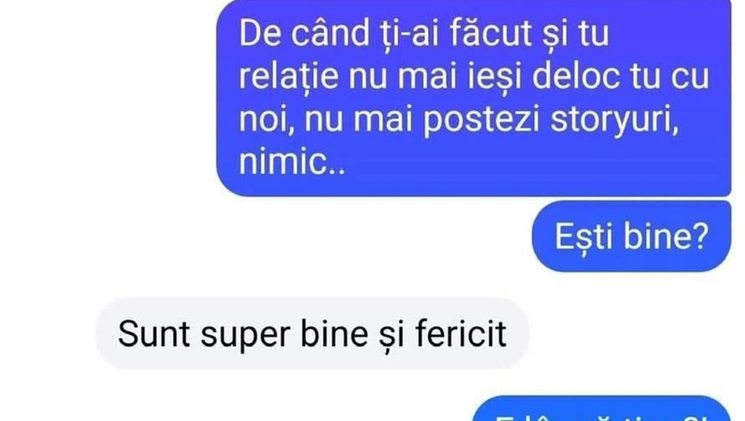Select the gray 'Sunt super bine și fericit' bubble
745x421 pixels.
(312, 334)
